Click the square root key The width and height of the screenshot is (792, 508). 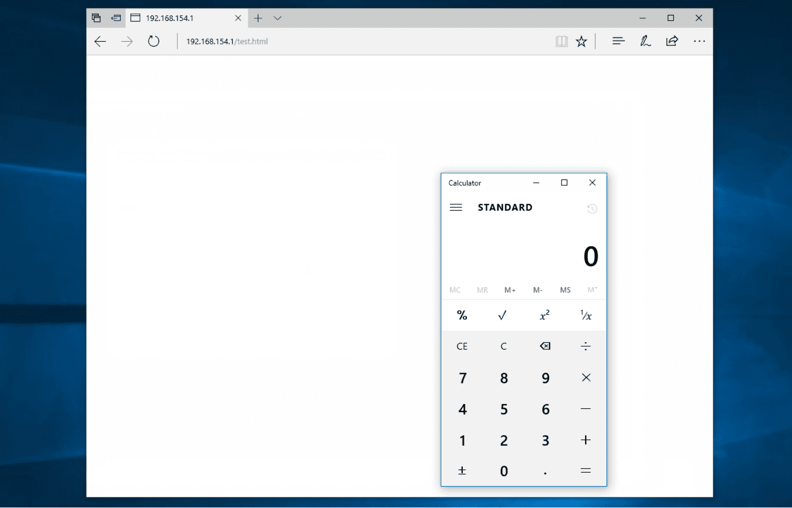(x=503, y=315)
